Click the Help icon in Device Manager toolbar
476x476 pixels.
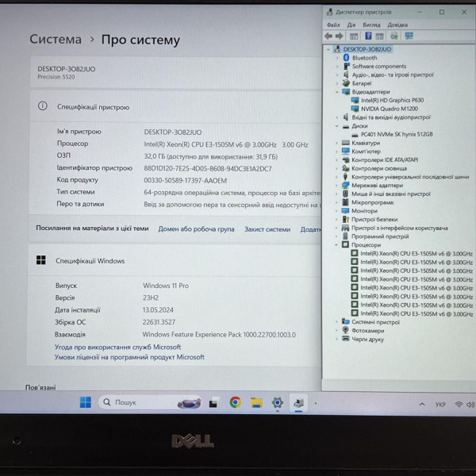pos(368,36)
